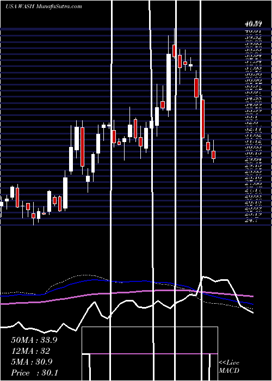The width and height of the screenshot is (272, 381).
Task: Click the 25.19 price axis label
Action: click(x=254, y=214)
